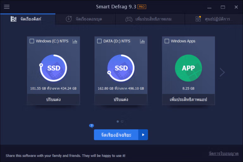Viewport: 243px width, 162px height.
Task: Click ปรับแต่ง under DATA (D:)
Action: [121, 99]
